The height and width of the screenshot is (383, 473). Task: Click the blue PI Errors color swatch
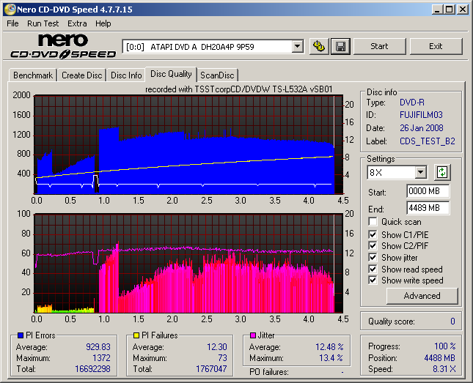(x=21, y=335)
